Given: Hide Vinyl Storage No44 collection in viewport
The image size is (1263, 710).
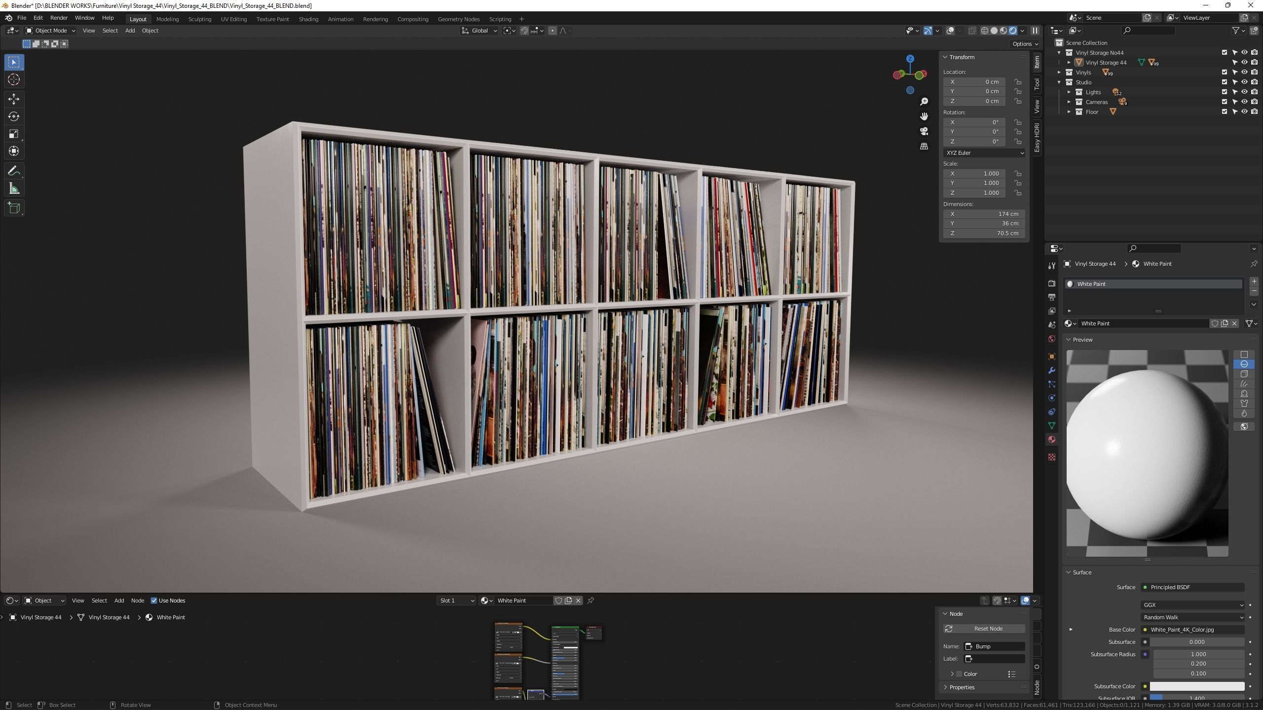Looking at the screenshot, I should (1244, 53).
